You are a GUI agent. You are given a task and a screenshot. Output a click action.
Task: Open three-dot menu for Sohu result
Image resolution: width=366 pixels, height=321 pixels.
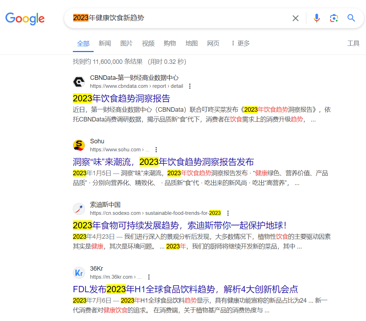[x=156, y=150]
